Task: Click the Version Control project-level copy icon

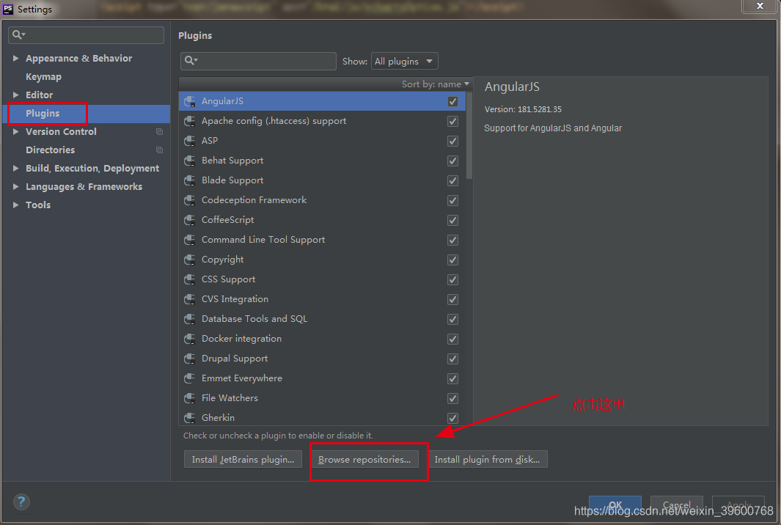Action: click(x=159, y=131)
